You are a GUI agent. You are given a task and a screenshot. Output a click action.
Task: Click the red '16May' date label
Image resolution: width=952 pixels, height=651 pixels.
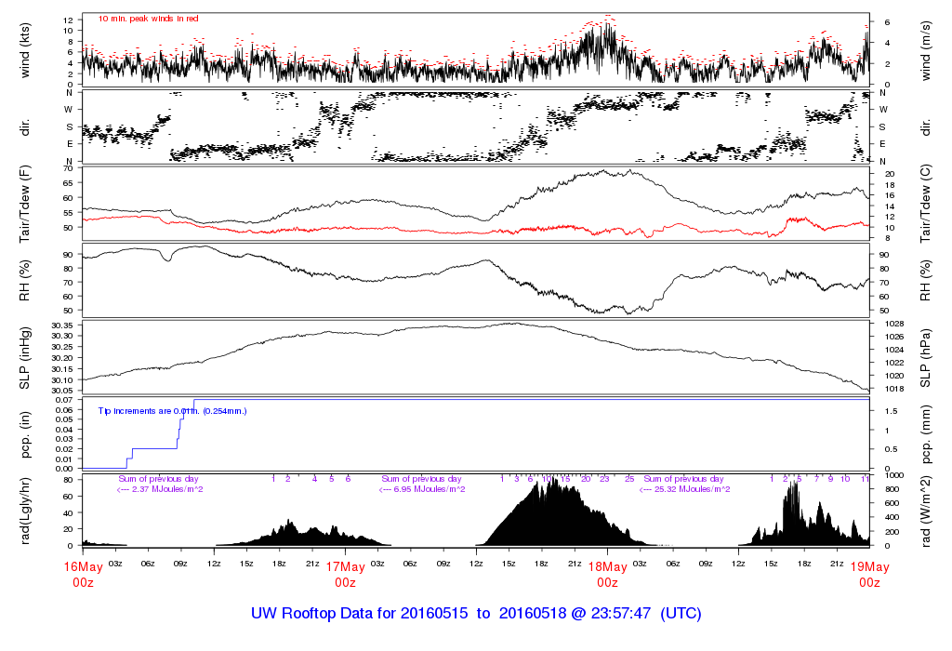[x=83, y=566]
